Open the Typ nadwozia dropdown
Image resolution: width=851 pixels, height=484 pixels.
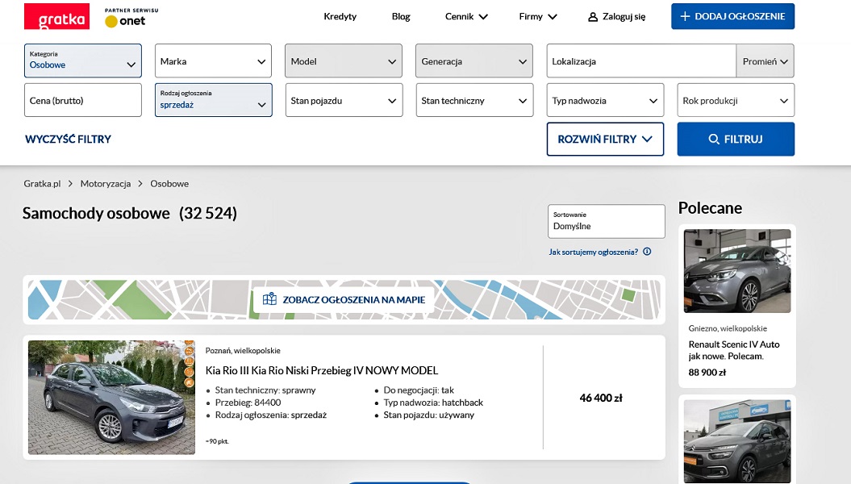(605, 100)
